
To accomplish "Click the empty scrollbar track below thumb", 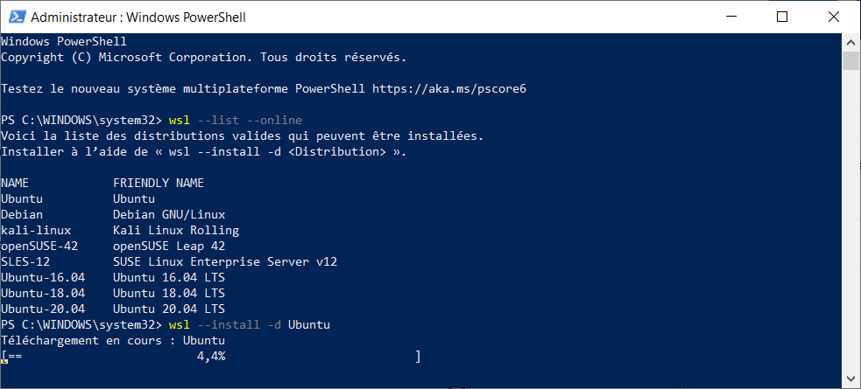I will coord(850,219).
